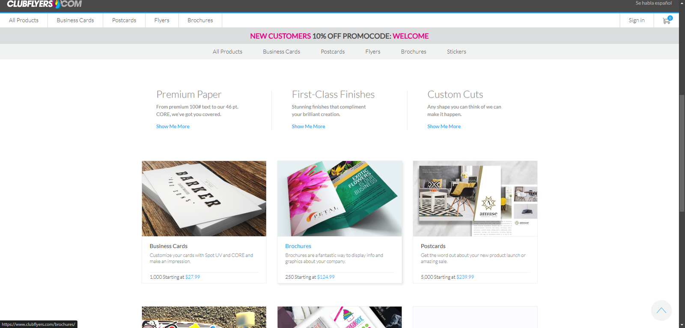The image size is (685, 328).
Task: Click the ClubFlyers.com logo
Action: tap(44, 4)
